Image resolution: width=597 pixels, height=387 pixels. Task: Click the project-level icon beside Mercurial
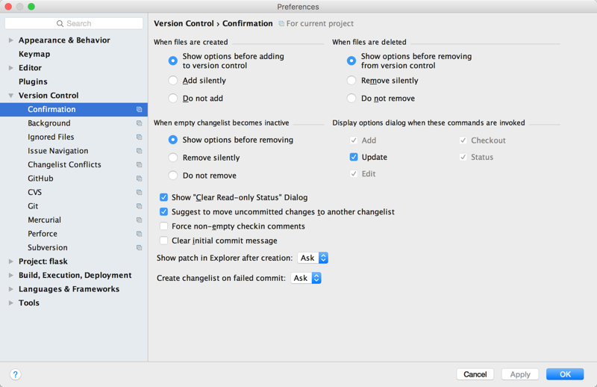pyautogui.click(x=139, y=220)
